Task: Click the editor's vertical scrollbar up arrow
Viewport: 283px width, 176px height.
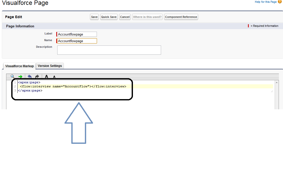Action: coord(277,82)
